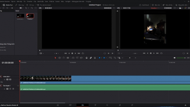The image size is (190, 107).
Task: Add a blue flag to the clip
Action: point(100,58)
